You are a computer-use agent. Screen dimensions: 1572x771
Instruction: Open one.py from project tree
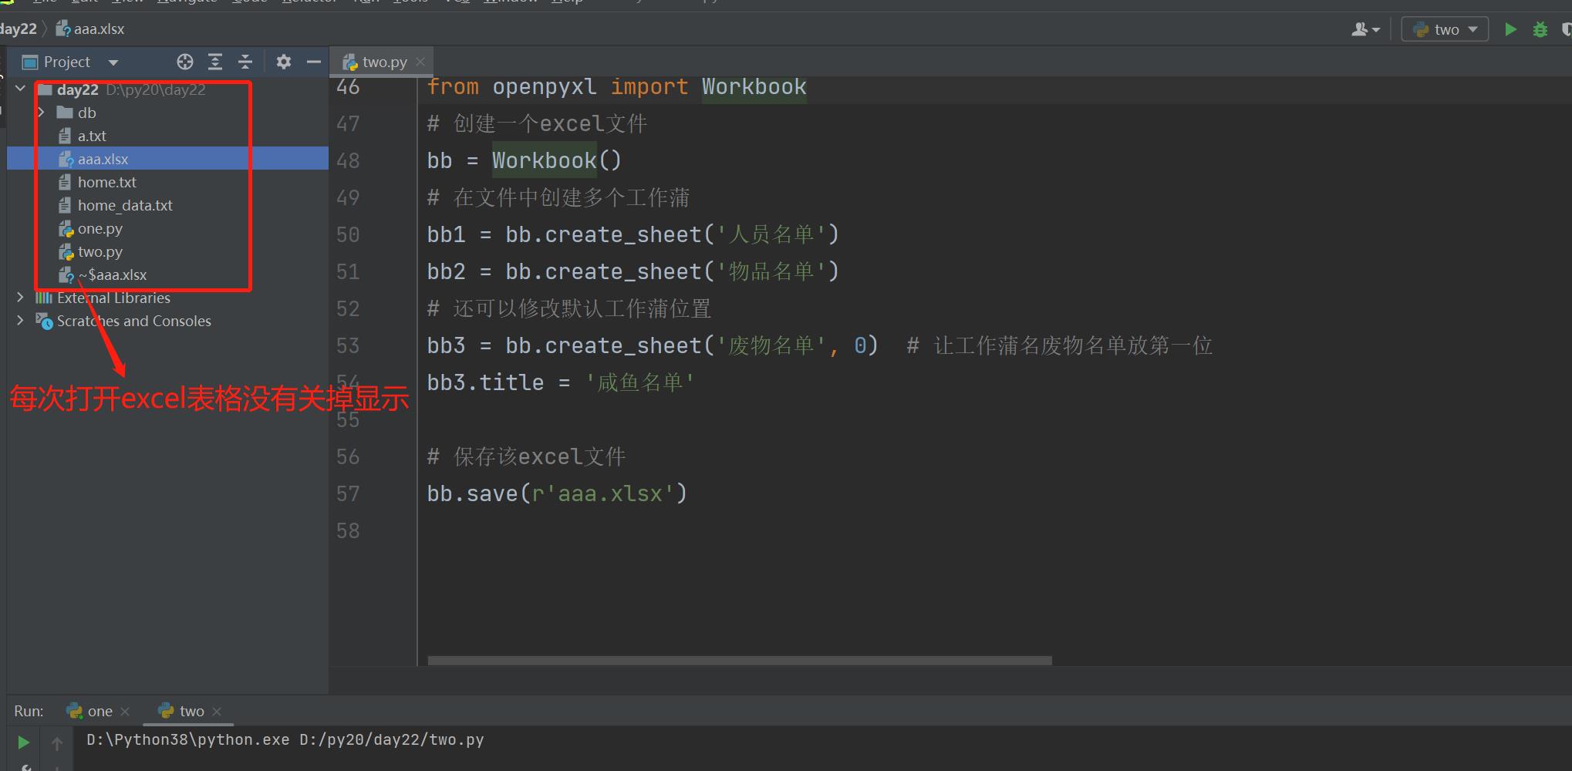coord(100,228)
